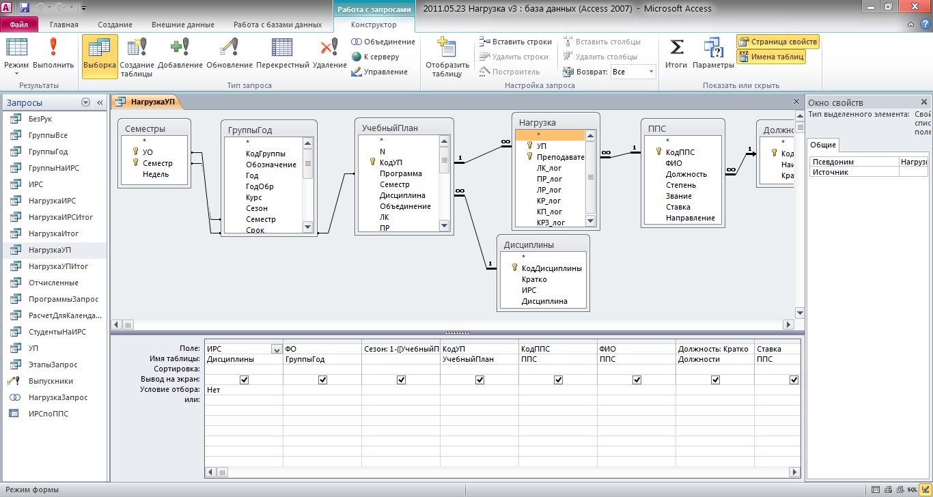Viewport: 933px width, 497px height.
Task: Close the НагрузкаУП query window
Action: [x=796, y=102]
